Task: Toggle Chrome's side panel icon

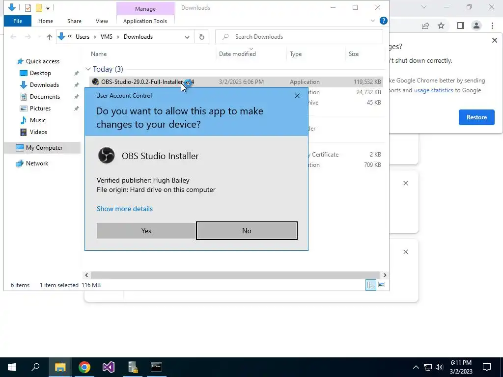Action: point(461,26)
